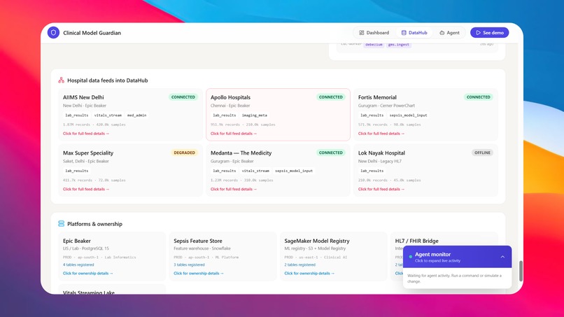Select the SageMaker Model Registry card title
This screenshot has width=564, height=317.
317,241
